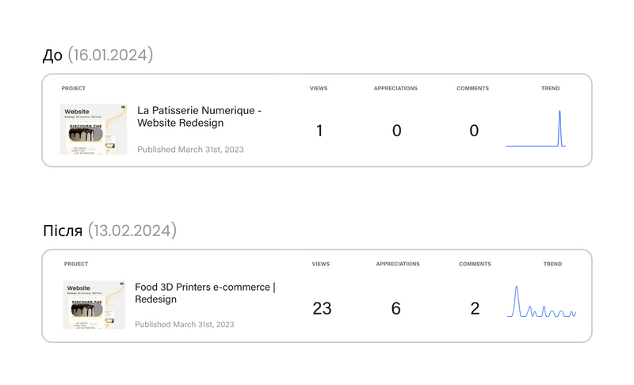Image resolution: width=634 pixels, height=385 pixels.
Task: Click the Food 3D Printers e-commerce | Redesign title
Action: (204, 293)
